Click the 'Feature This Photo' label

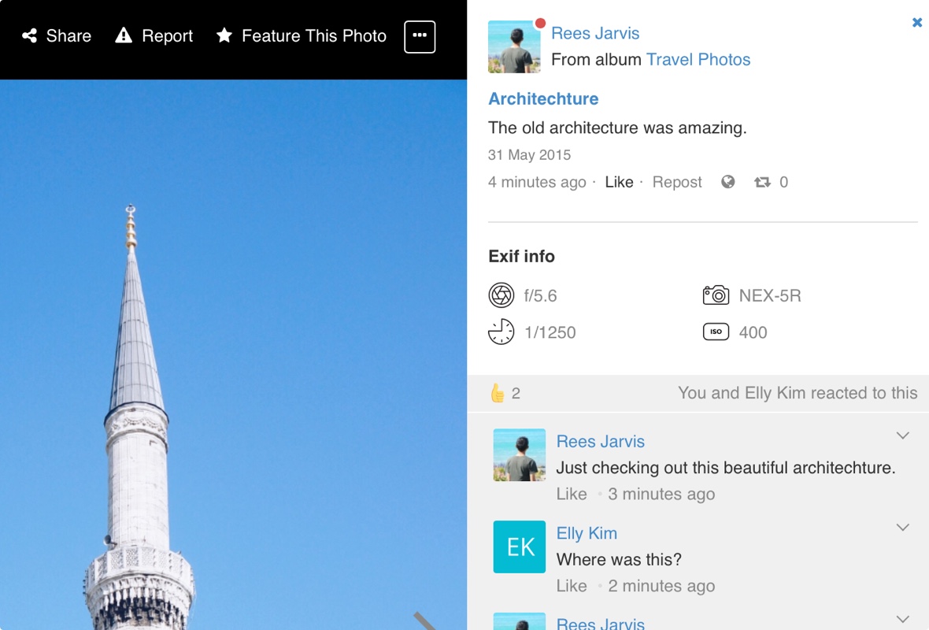coord(314,36)
